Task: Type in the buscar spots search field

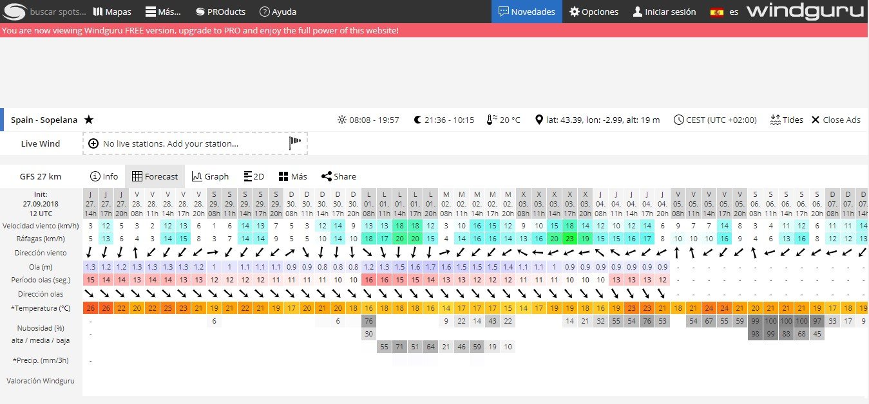Action: (x=58, y=12)
